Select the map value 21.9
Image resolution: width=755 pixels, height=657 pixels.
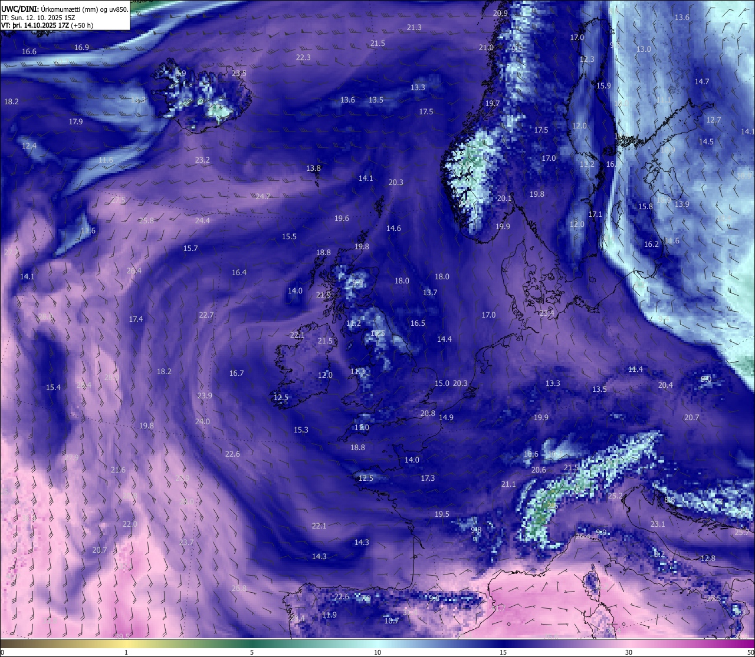(323, 295)
